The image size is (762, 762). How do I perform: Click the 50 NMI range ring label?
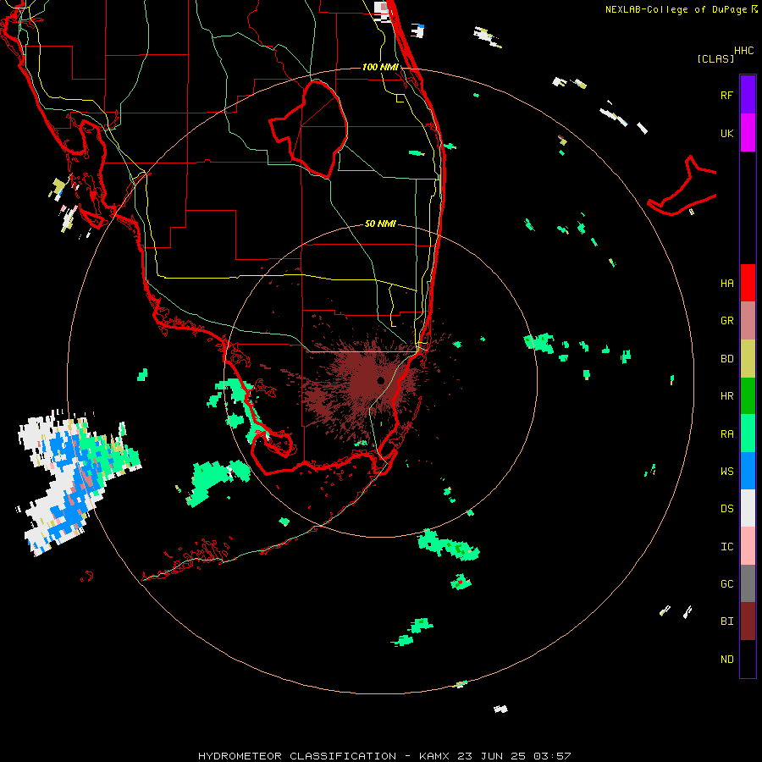[x=380, y=224]
